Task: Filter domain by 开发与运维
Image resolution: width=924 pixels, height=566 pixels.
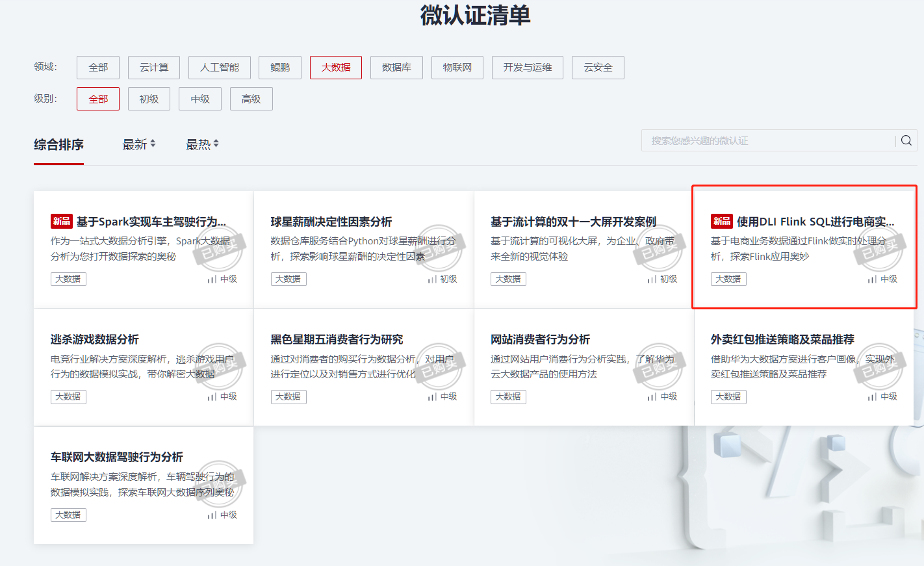Action: click(x=528, y=68)
